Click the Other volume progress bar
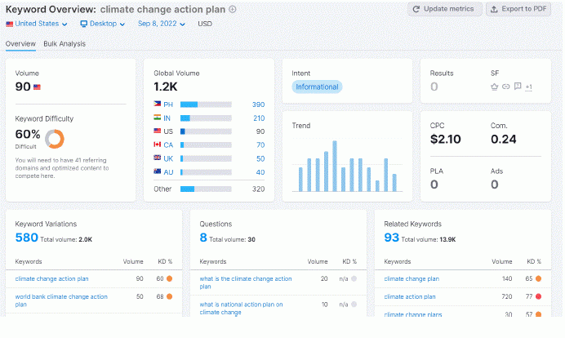The height and width of the screenshot is (338, 565). click(206, 189)
